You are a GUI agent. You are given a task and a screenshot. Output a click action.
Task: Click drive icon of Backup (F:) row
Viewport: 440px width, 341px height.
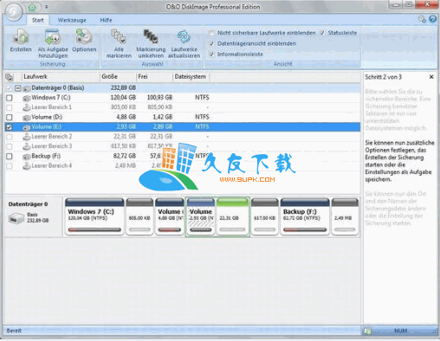pos(27,157)
